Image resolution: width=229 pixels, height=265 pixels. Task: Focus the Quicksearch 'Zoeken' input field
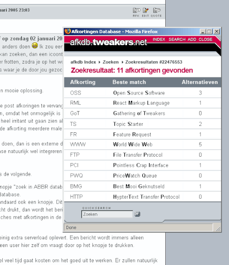107,214
